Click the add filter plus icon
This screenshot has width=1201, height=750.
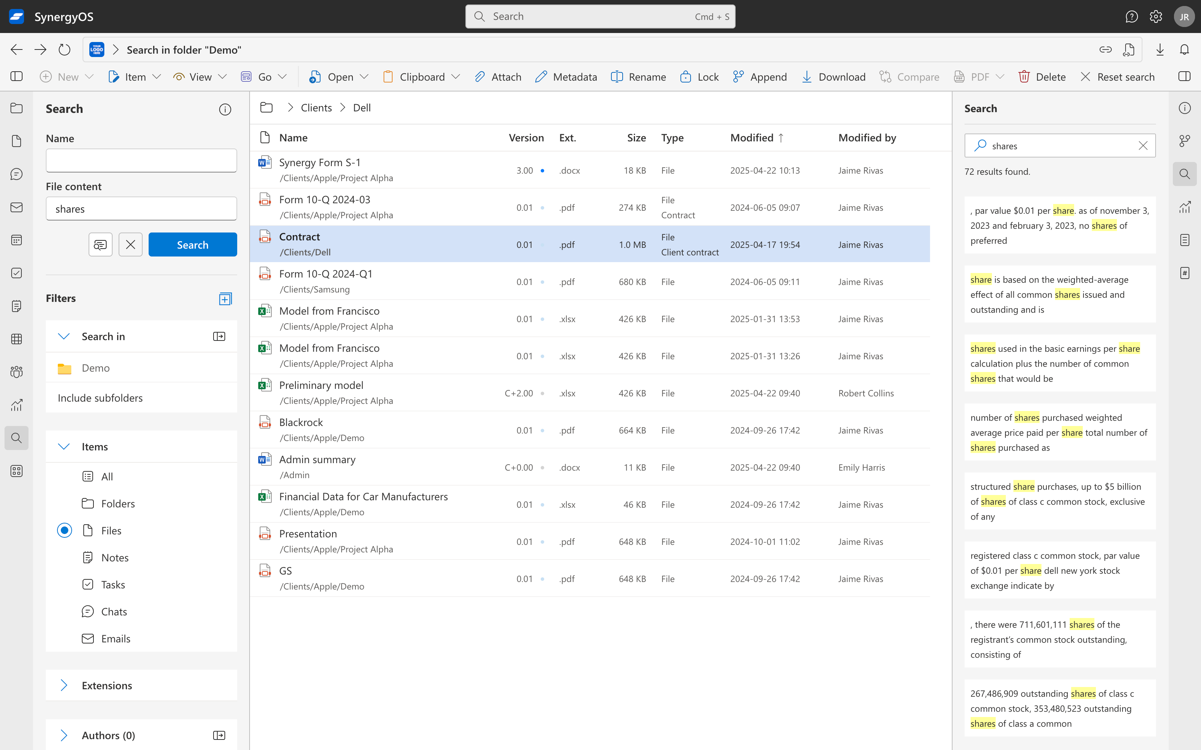coord(225,298)
